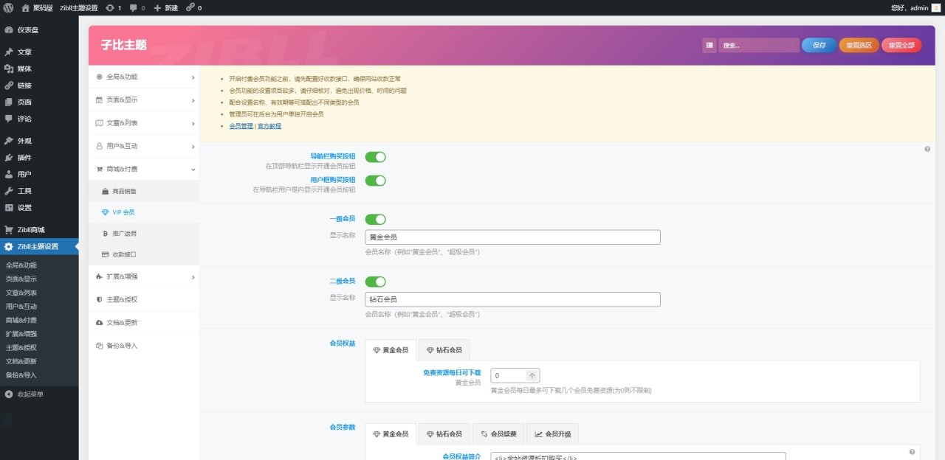Screen dimensions: 945x460
Task: Click the blue 保存 button
Action: pos(819,45)
